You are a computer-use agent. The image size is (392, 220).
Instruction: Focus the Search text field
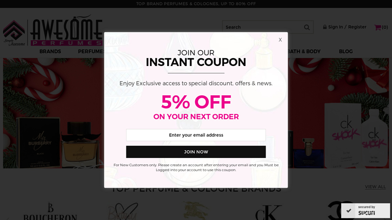coord(263,27)
